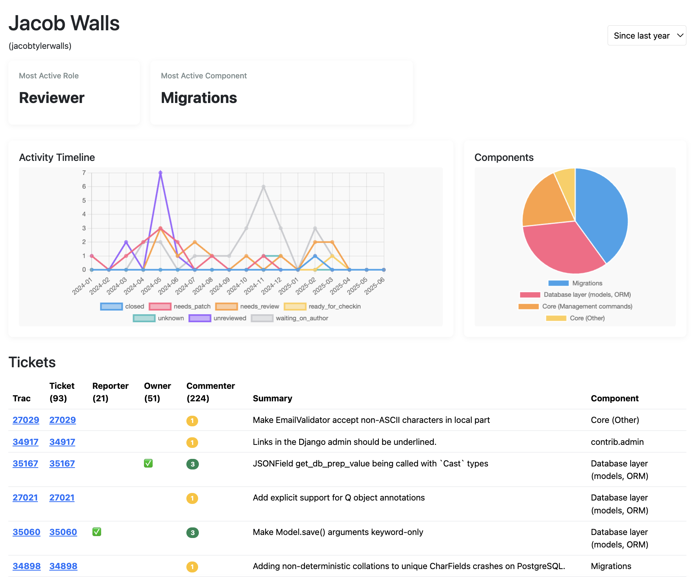Click commenter count badge for ticket 34917
This screenshot has height=577, width=697.
click(x=192, y=443)
